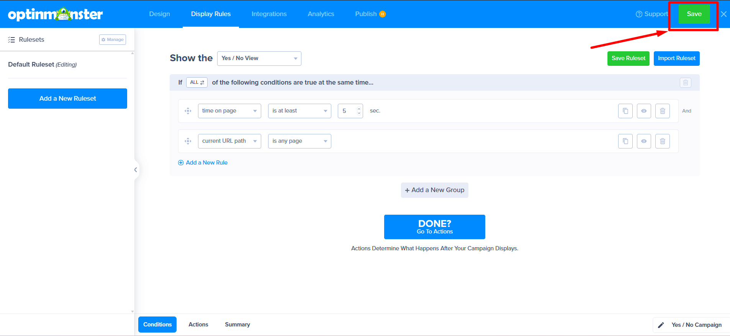Open the Conditions bottom tab

[157, 325]
